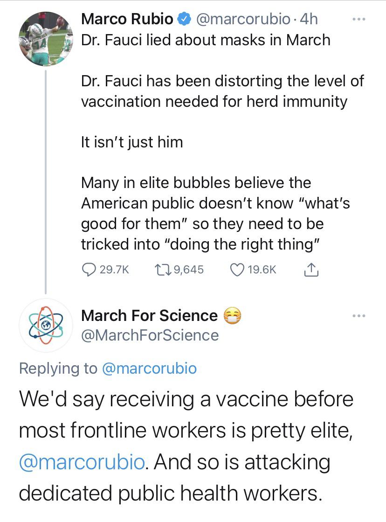The height and width of the screenshot is (522, 386).
Task: Open more options for Marco Rubio's tweet
Action: pos(358,19)
